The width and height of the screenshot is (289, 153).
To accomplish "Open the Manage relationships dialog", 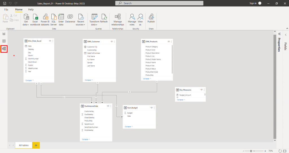I will [118, 20].
